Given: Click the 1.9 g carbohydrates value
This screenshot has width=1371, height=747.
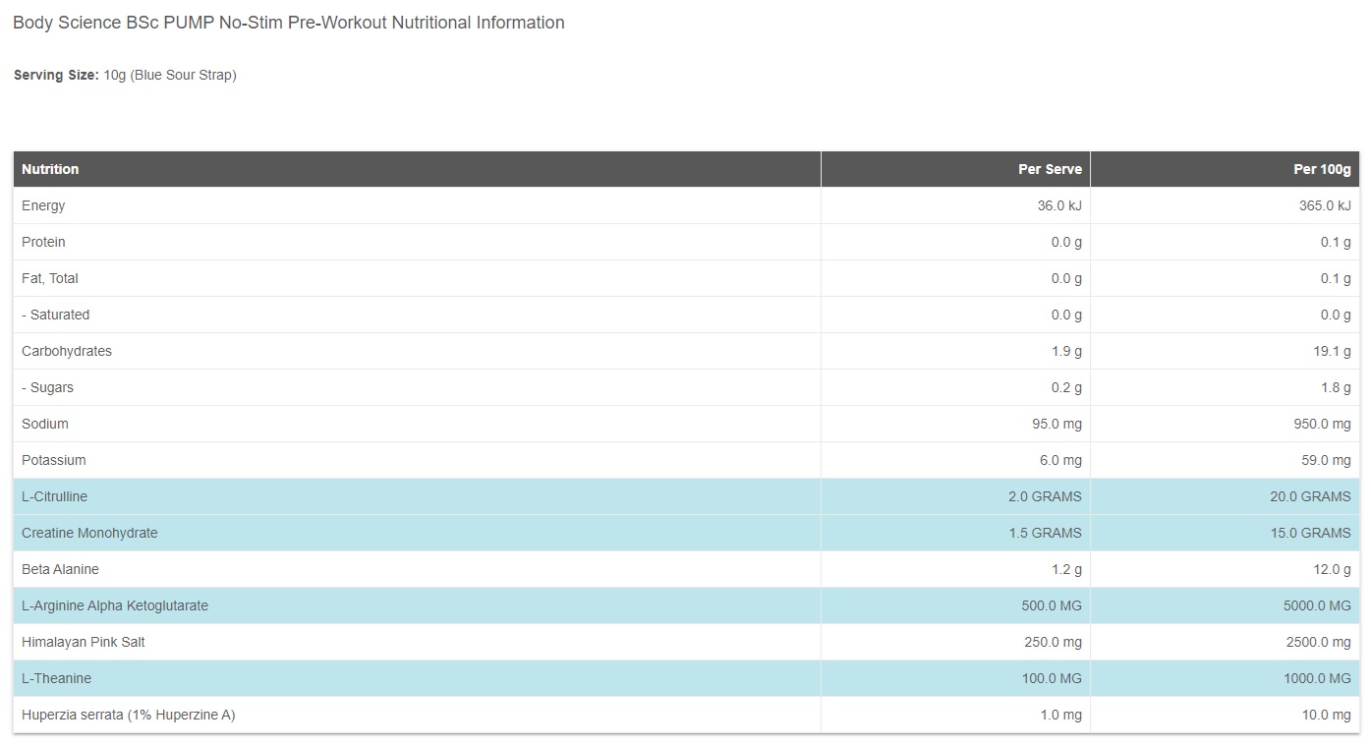Looking at the screenshot, I should pyautogui.click(x=1066, y=351).
